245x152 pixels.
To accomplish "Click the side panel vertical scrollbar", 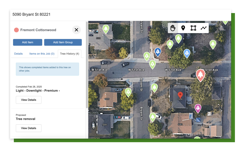I will (87, 65).
